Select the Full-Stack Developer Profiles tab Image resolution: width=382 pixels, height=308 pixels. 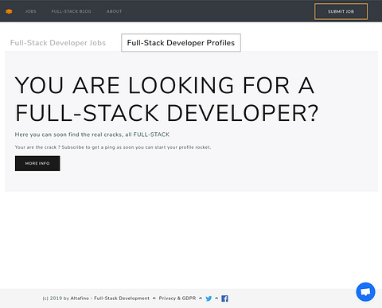pyautogui.click(x=181, y=43)
